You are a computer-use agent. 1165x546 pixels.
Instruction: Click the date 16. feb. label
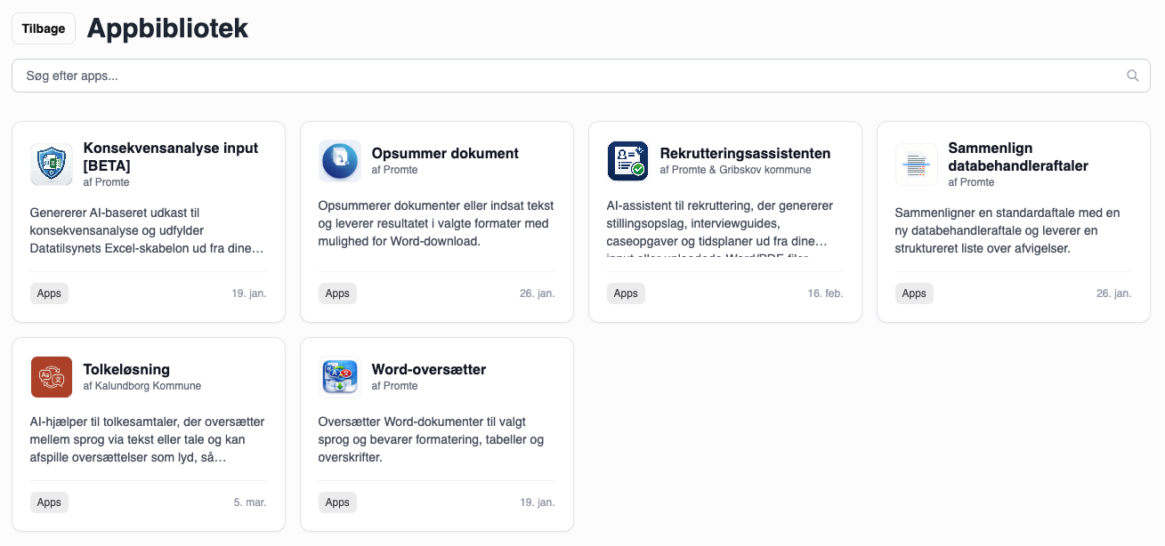824,293
